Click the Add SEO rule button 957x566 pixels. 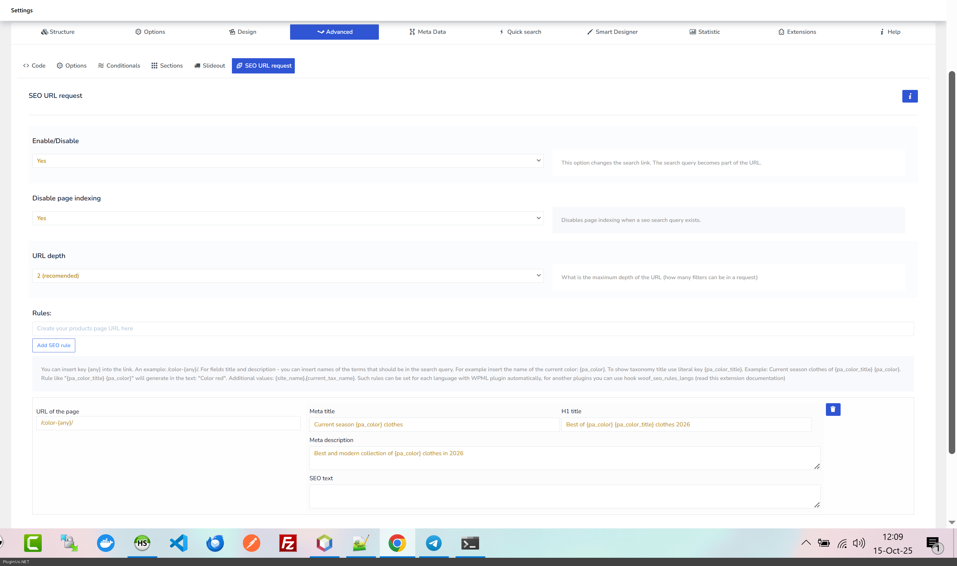(54, 345)
